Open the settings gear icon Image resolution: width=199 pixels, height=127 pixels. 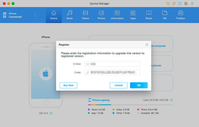click(x=186, y=4)
